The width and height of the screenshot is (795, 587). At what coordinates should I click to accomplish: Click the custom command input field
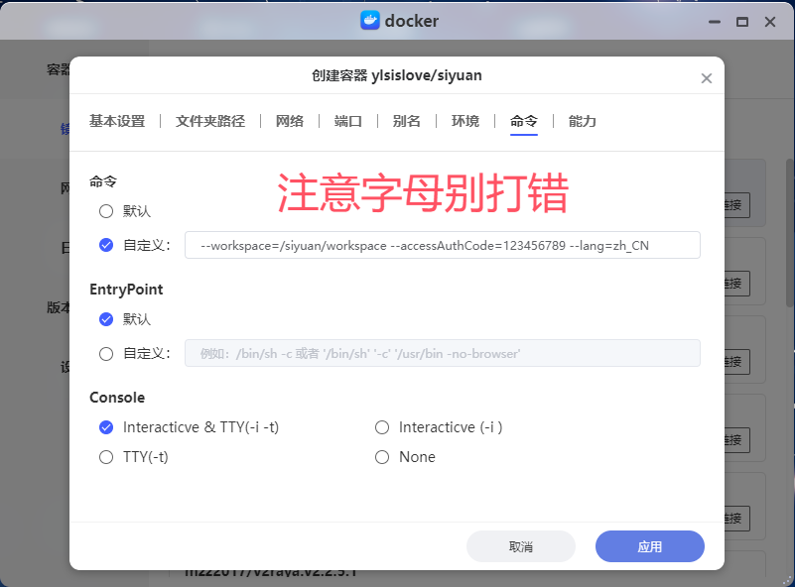[x=442, y=245]
